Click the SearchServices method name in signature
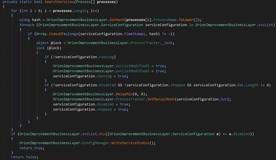Screen dimensions: 276x160 pos(58,2)
